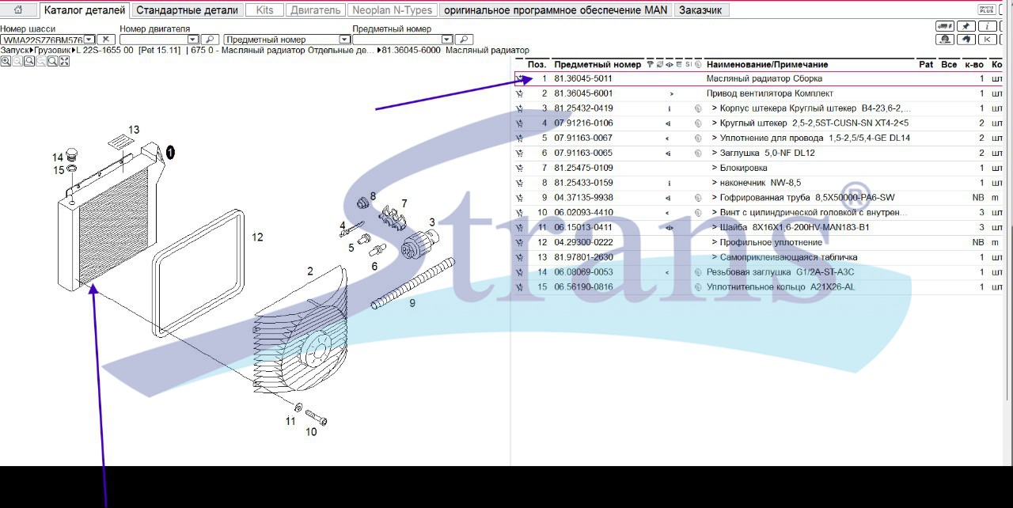This screenshot has height=508, width=1013.
Task: Sort by 'Наименование/Примечание' column header
Action: (766, 64)
